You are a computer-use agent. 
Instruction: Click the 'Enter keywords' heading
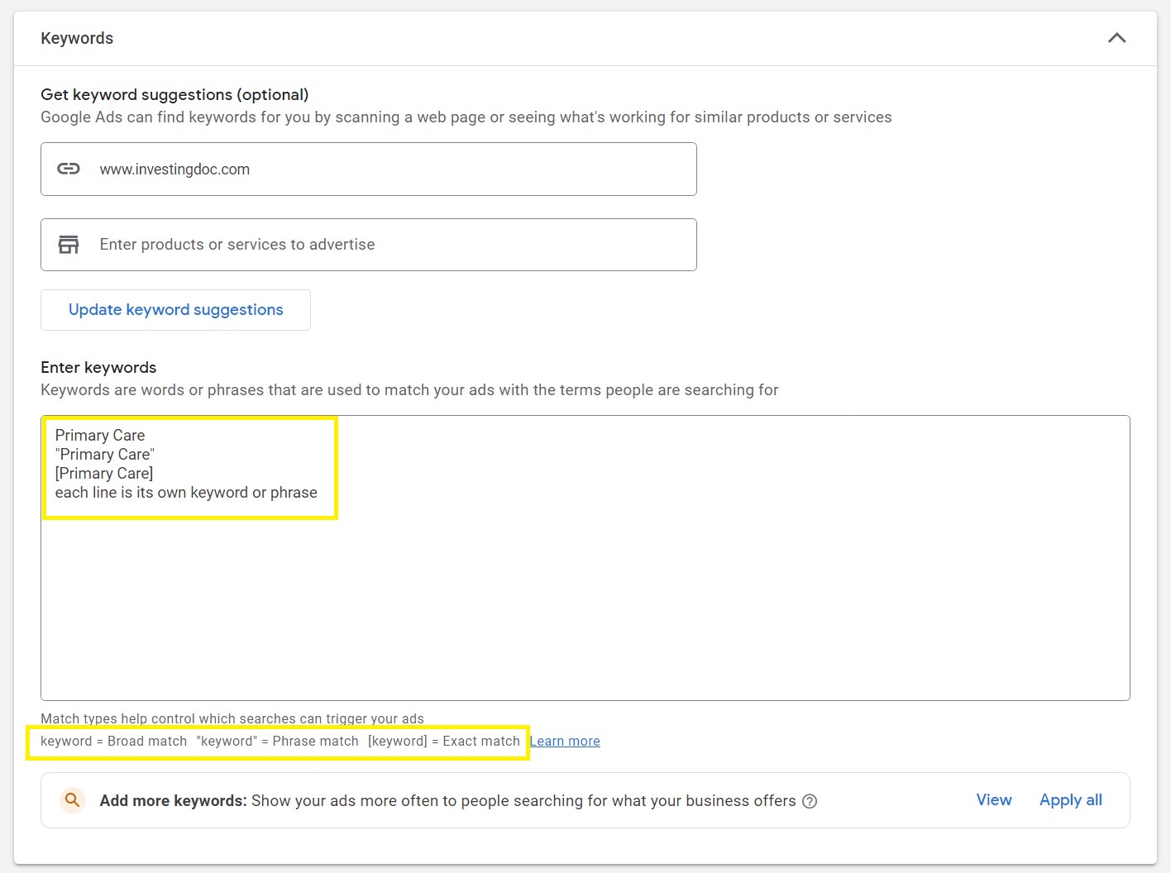click(98, 367)
